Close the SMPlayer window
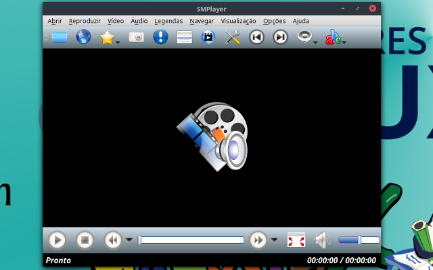Image resolution: width=433 pixels, height=270 pixels. click(373, 9)
